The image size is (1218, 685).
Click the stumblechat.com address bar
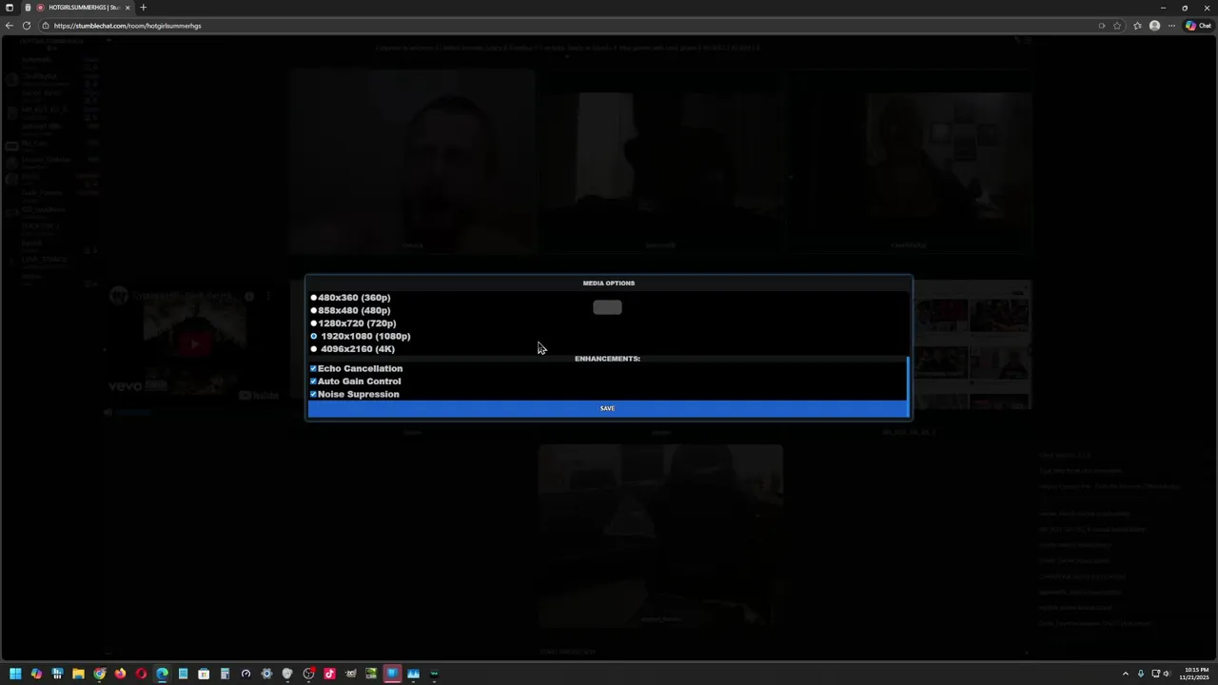(x=571, y=26)
